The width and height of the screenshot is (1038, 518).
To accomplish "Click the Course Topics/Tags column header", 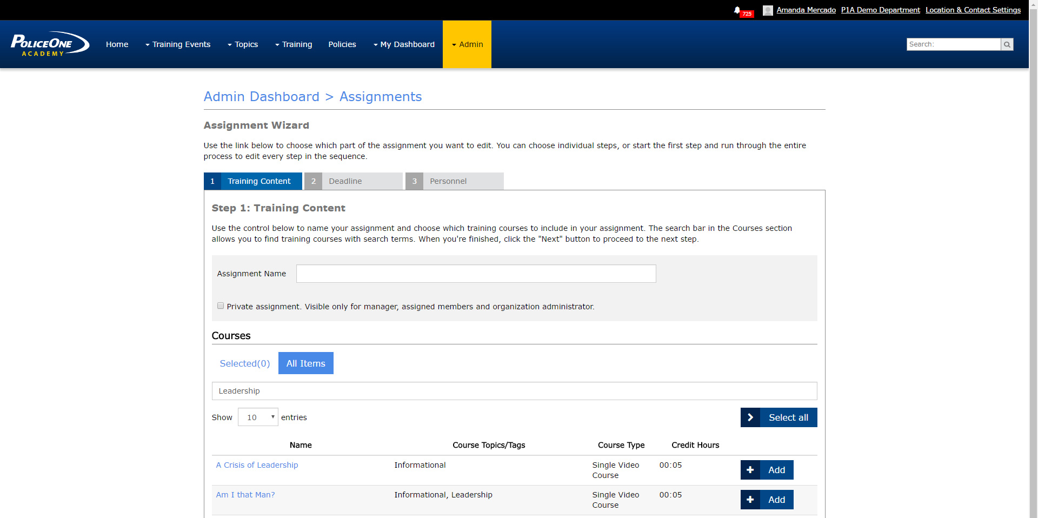I will click(x=489, y=445).
